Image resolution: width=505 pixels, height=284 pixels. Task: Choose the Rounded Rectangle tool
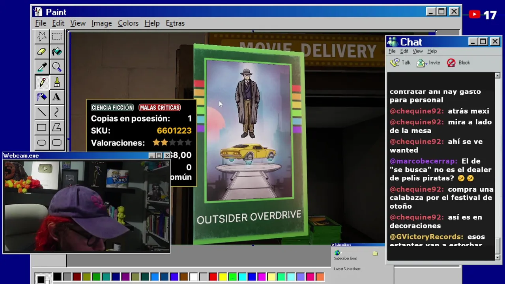56,142
